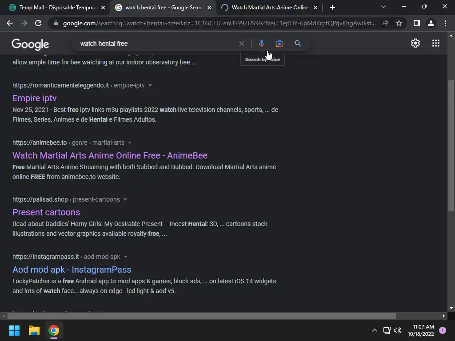This screenshot has height=341, width=455.
Task: Open network settings from the tray
Action: 387,330
